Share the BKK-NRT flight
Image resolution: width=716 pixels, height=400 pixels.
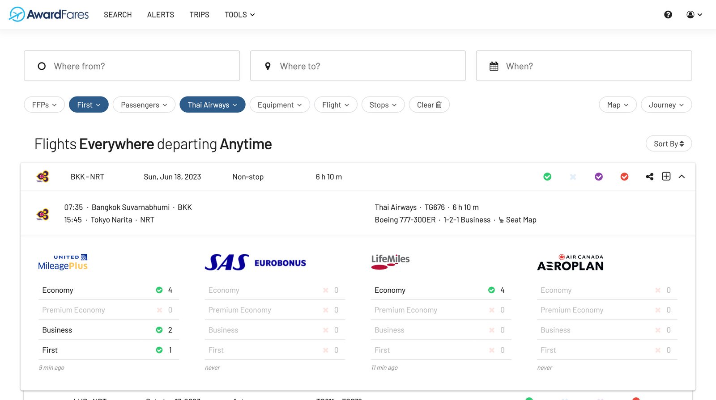click(x=650, y=177)
